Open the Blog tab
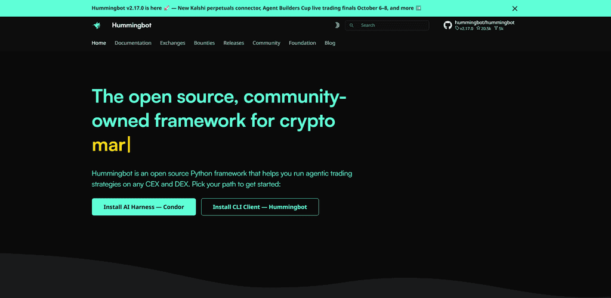 tap(329, 43)
